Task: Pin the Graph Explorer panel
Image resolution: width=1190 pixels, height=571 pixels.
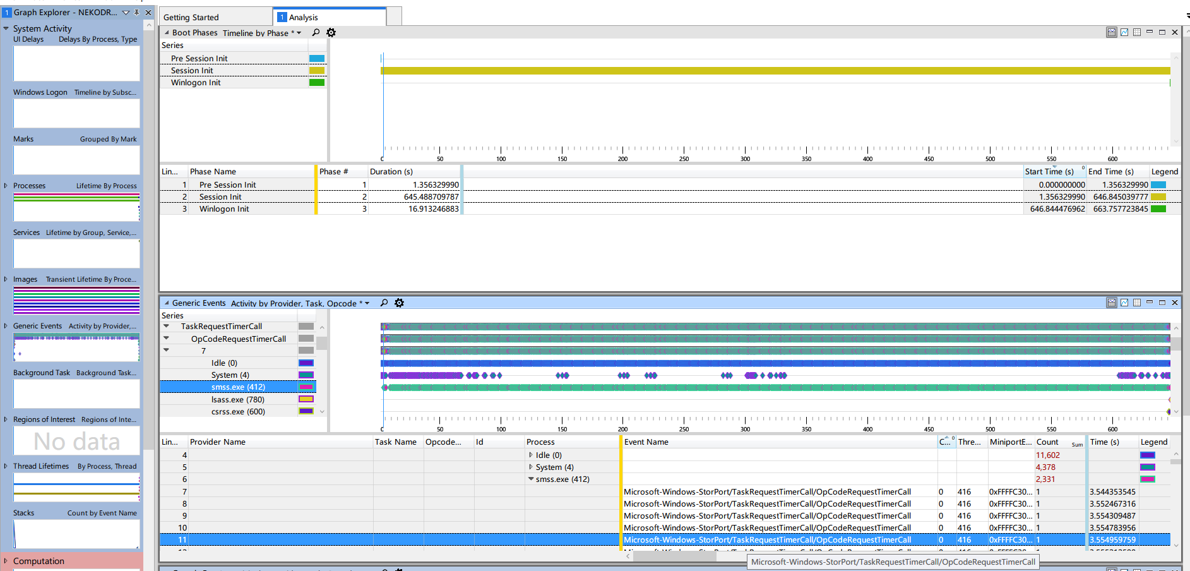Action: point(136,12)
